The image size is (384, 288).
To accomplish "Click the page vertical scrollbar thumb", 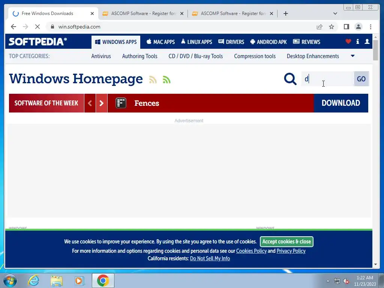I will 376,50.
